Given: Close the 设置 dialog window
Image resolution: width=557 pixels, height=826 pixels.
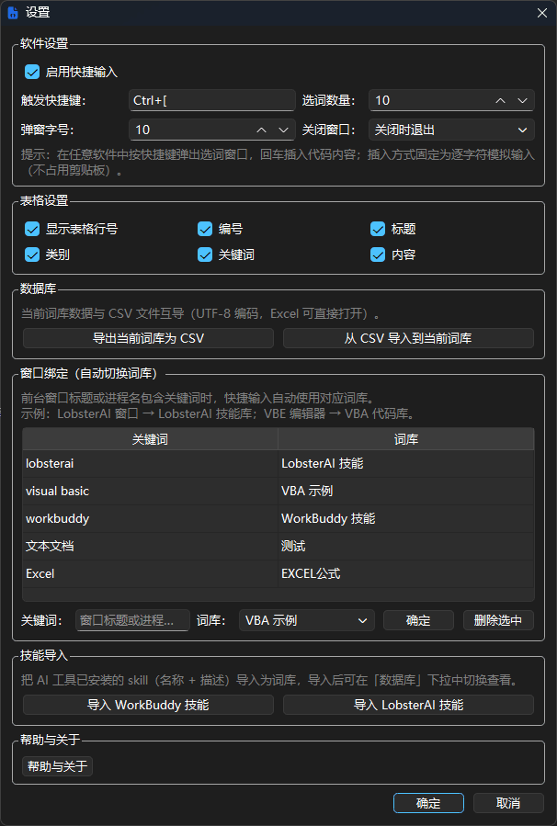Looking at the screenshot, I should click(541, 13).
